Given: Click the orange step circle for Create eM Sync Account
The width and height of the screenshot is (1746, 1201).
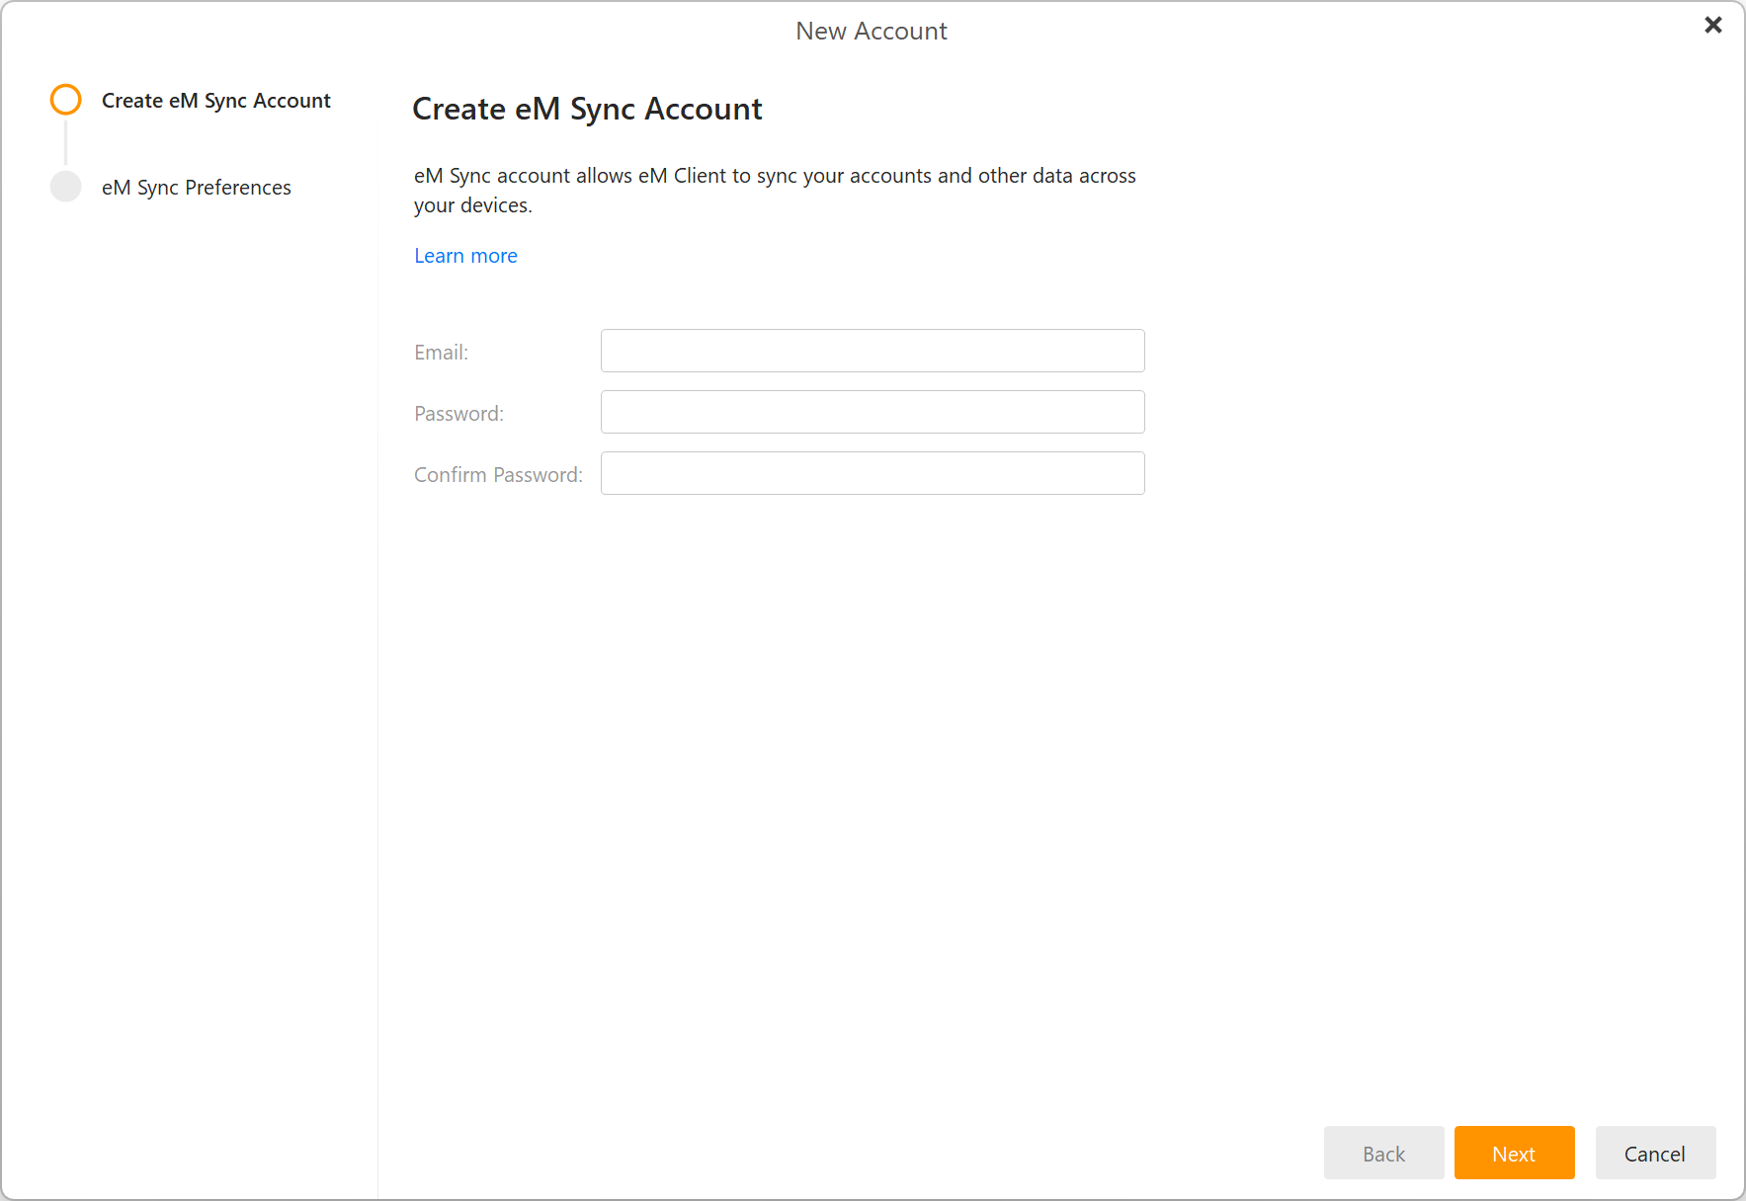Looking at the screenshot, I should (x=66, y=100).
